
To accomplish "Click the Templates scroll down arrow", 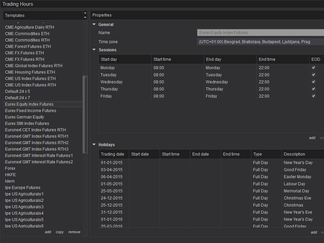I will pyautogui.click(x=85, y=18).
